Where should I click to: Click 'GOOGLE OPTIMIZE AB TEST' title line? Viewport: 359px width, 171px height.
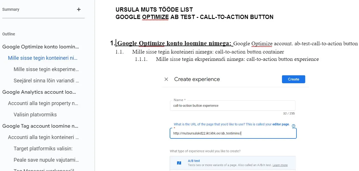tap(194, 17)
